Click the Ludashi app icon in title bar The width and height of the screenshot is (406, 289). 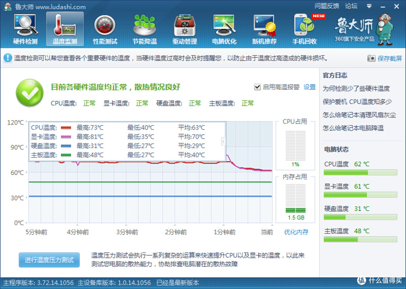pyautogui.click(x=8, y=7)
